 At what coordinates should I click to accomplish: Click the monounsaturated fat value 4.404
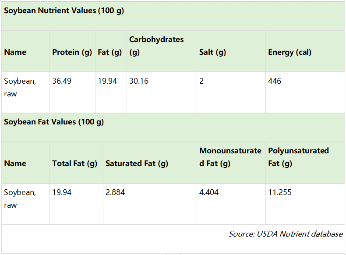coord(209,192)
